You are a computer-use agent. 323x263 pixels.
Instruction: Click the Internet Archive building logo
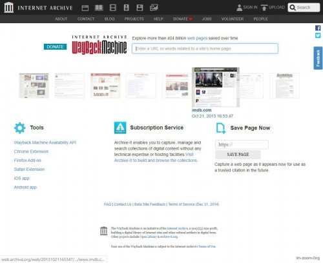[x=9, y=7]
